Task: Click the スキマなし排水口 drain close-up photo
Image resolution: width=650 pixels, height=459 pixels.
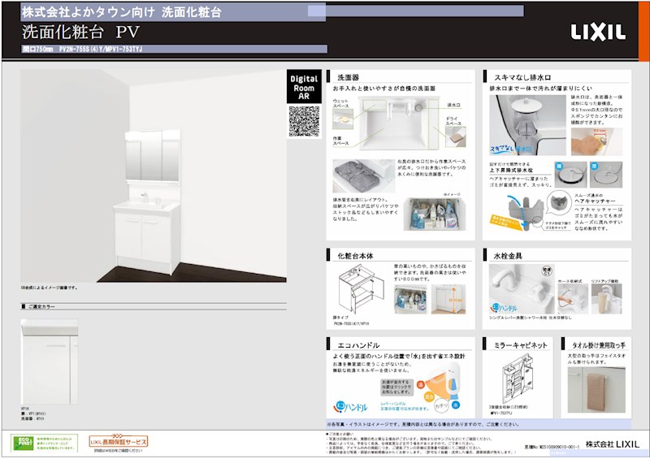Action: click(527, 125)
